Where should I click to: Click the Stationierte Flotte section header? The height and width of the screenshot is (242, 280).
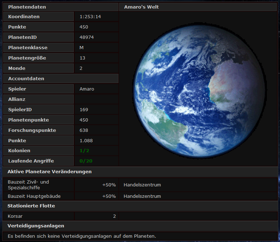(31, 206)
